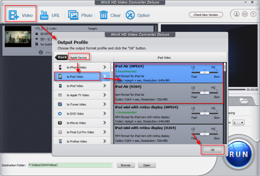Select the to iTunes Video category
The width and height of the screenshot is (260, 176).
coord(82,104)
